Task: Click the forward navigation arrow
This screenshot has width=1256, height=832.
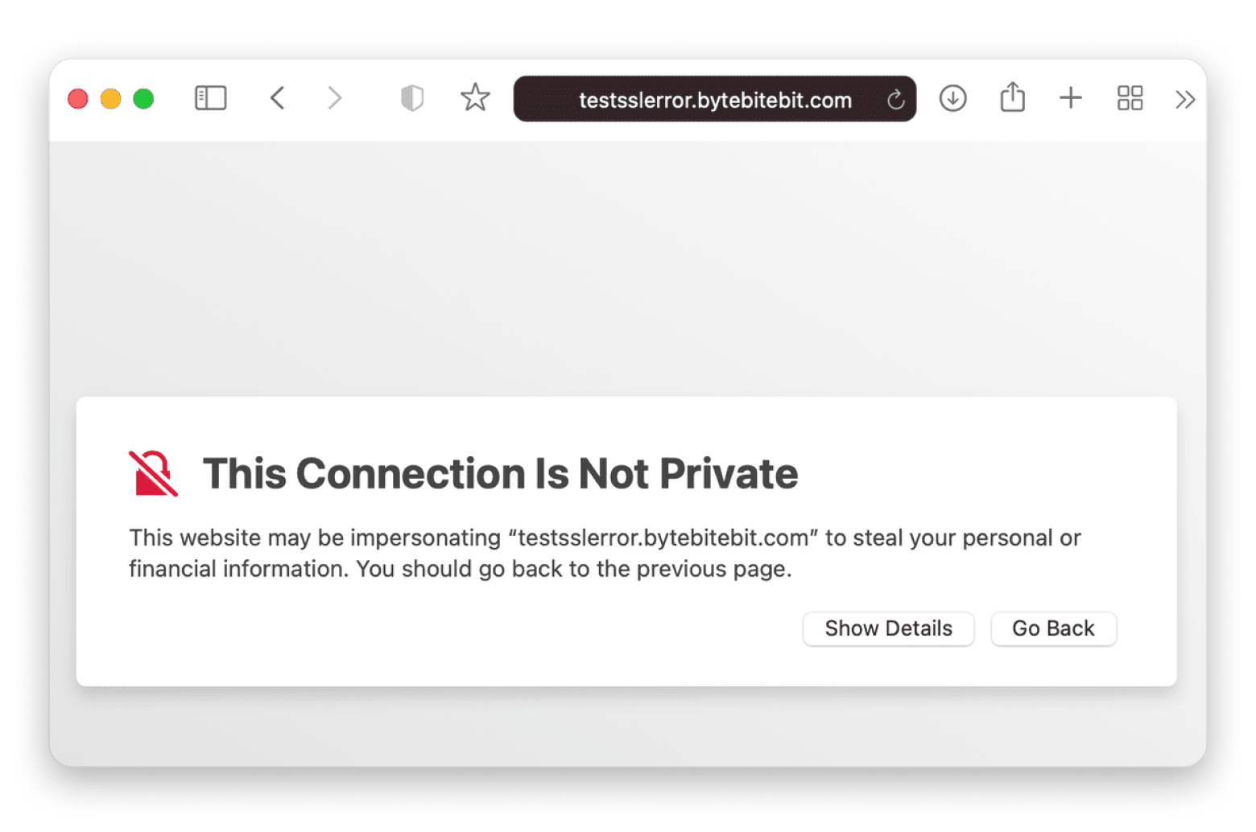Action: [335, 99]
